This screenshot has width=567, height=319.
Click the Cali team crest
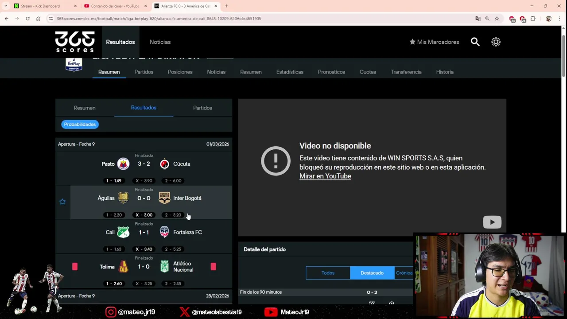pos(123,232)
